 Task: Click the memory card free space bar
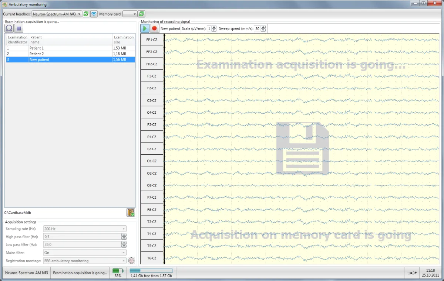click(x=151, y=271)
